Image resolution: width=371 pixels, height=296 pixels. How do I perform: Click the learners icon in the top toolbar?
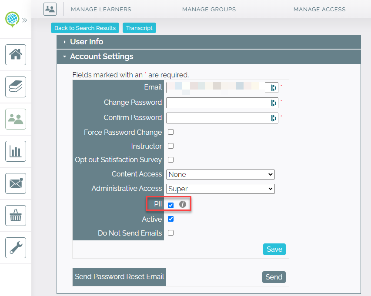point(50,9)
